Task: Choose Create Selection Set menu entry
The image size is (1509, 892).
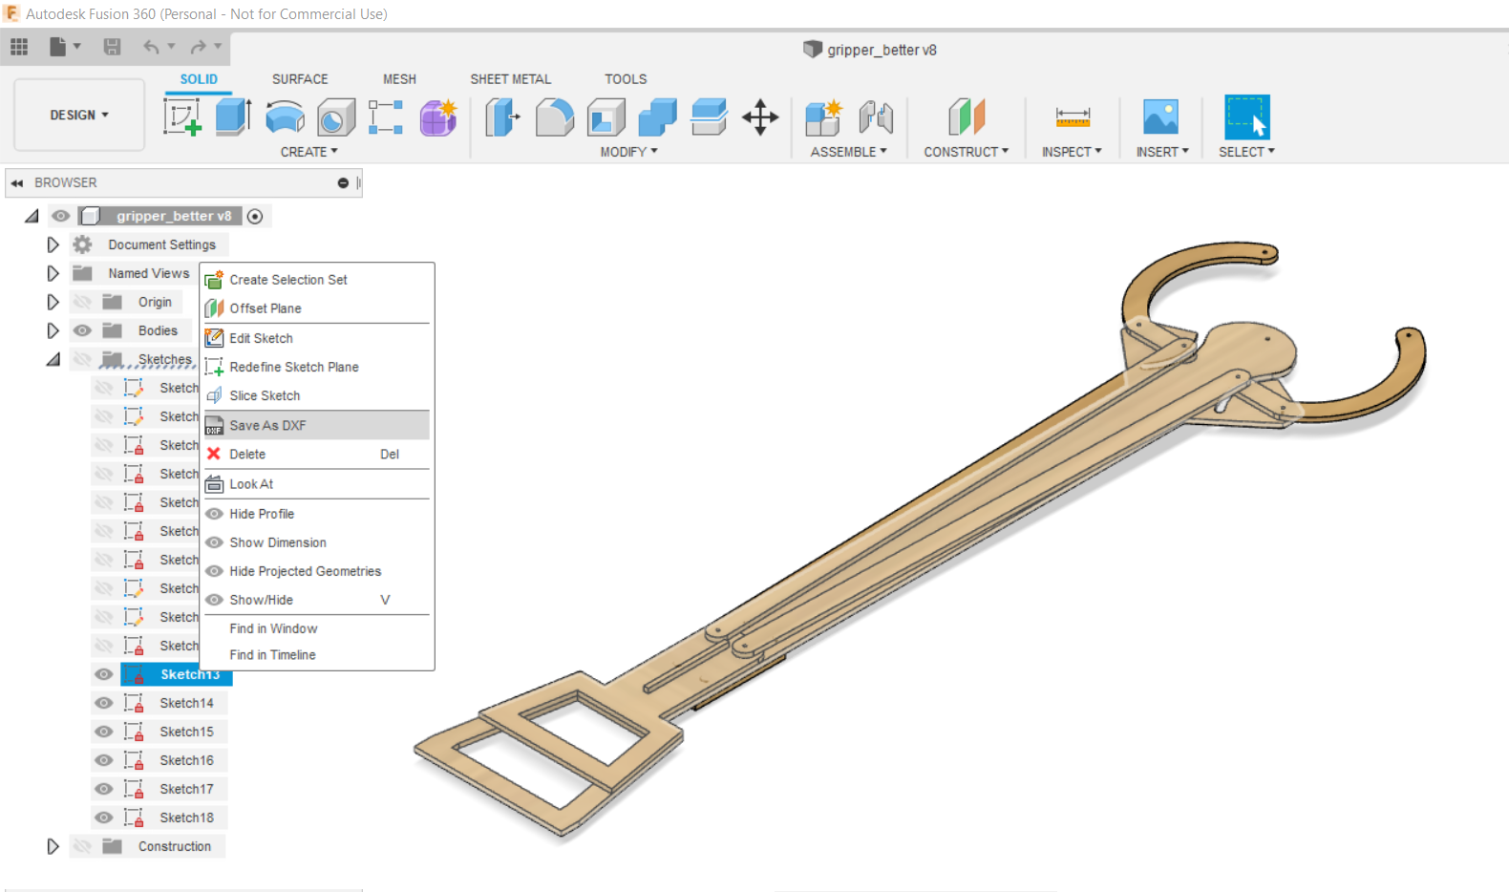Action: (x=317, y=280)
